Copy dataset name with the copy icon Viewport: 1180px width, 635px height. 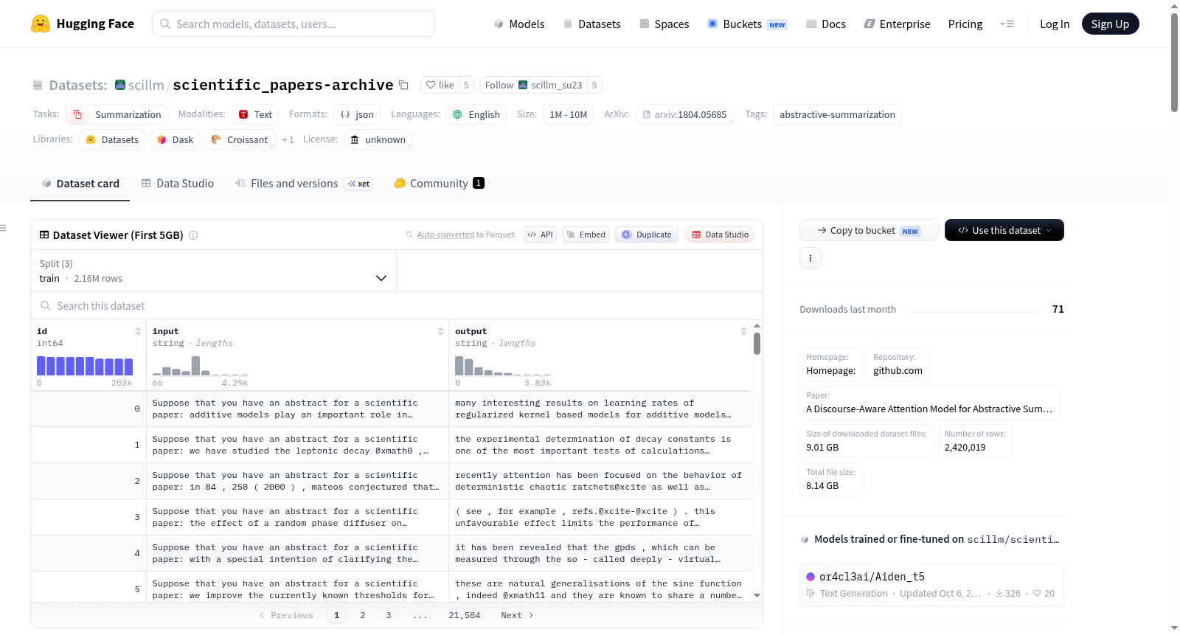(403, 85)
